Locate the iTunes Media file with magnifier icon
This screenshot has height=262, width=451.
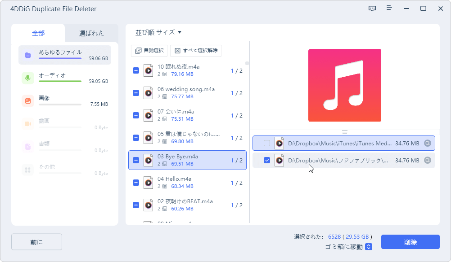428,143
